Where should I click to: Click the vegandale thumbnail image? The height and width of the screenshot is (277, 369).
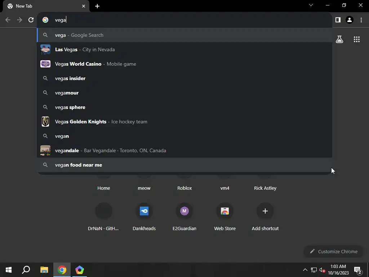click(x=45, y=150)
